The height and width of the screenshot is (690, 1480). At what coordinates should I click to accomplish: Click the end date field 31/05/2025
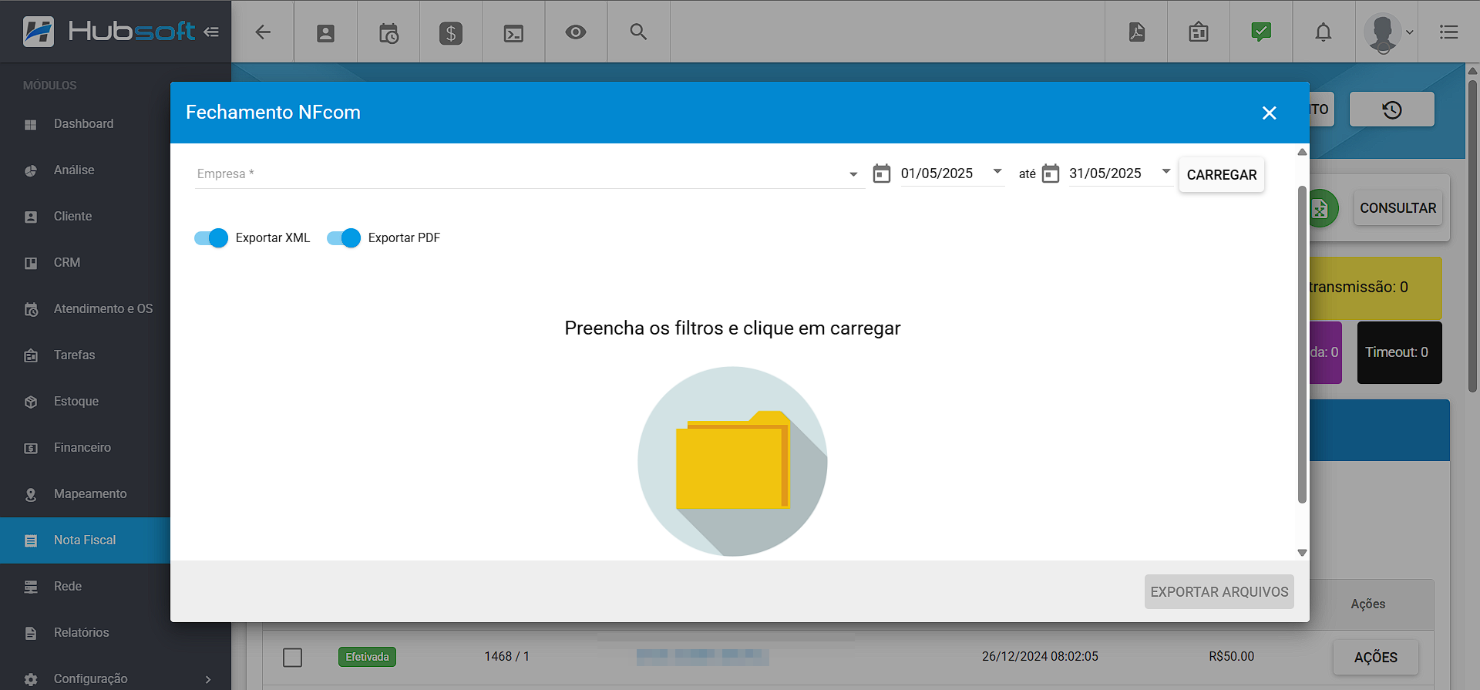[1105, 174]
